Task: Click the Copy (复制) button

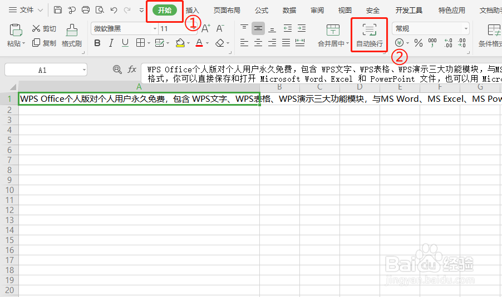Action: [44, 43]
